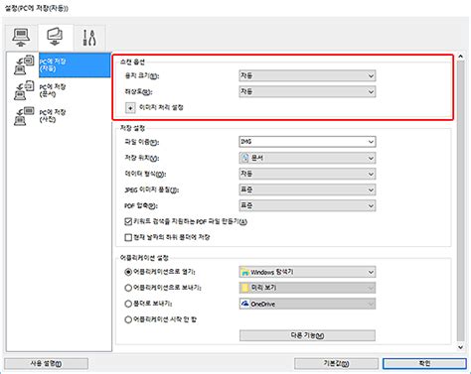Click the scrollbar down arrow
Screen dimensions: 471x374
coord(460,347)
